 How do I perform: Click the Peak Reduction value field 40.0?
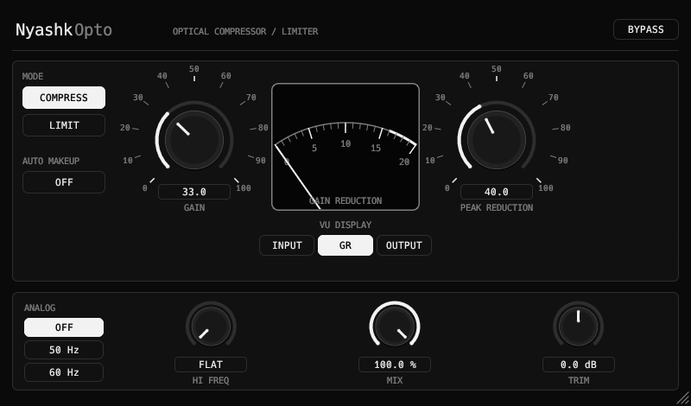pos(496,192)
